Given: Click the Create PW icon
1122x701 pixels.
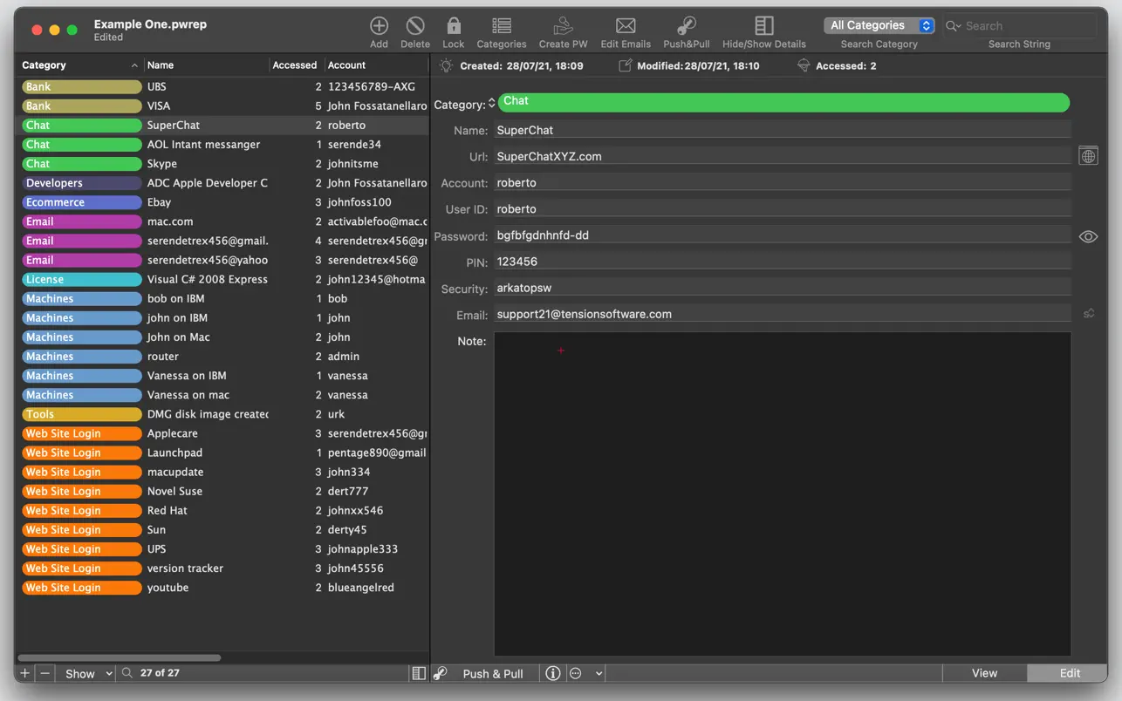Looking at the screenshot, I should 563,26.
